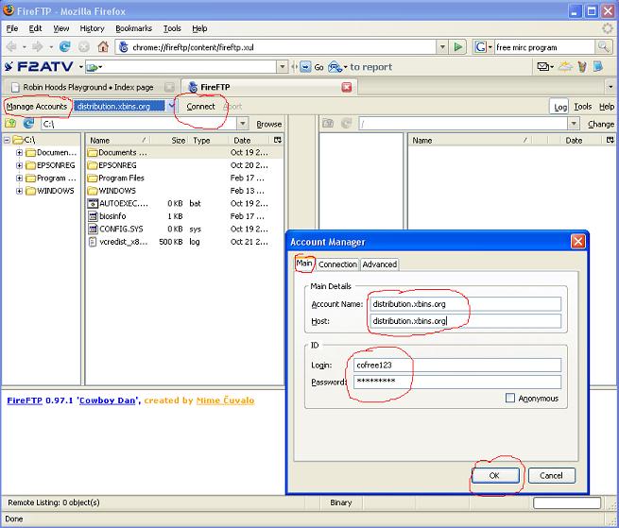
Task: Click the remote folder-up icon
Action: pyautogui.click(x=328, y=124)
